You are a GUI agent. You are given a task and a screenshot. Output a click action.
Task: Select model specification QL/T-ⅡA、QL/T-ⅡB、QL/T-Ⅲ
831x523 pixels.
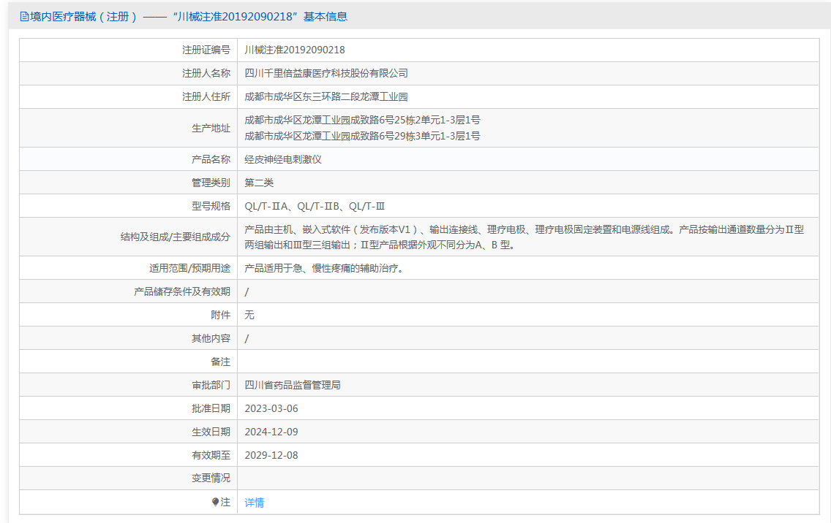coord(315,207)
